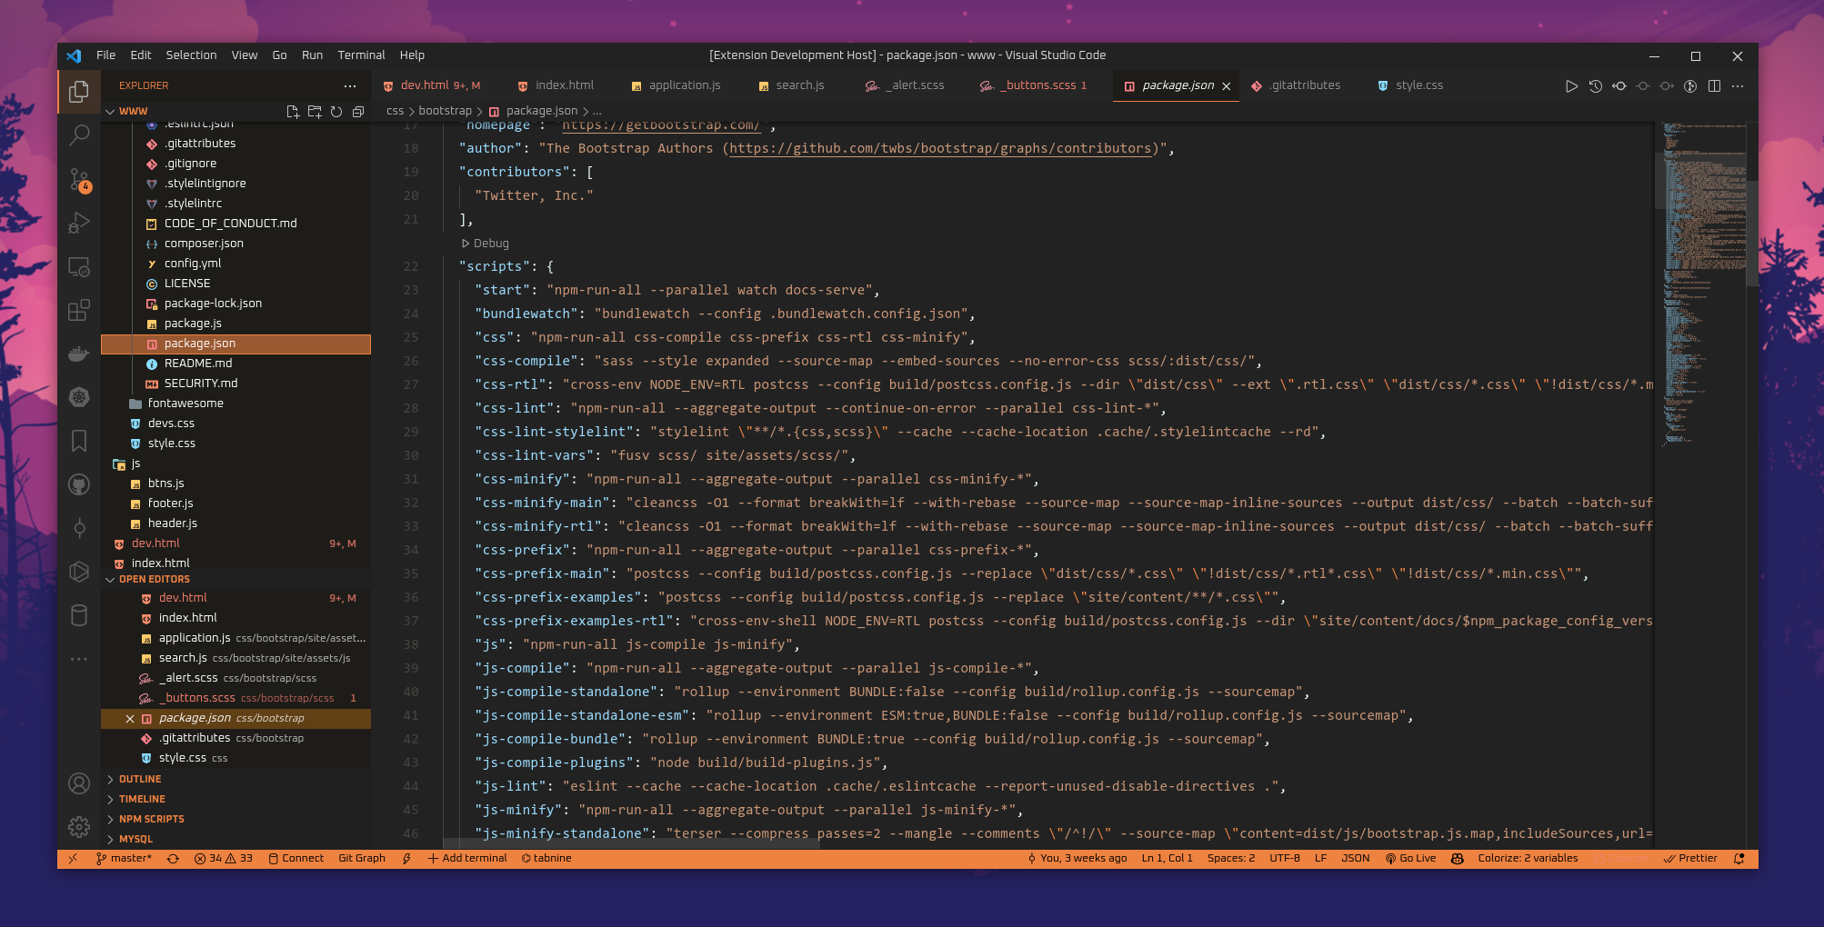Click Connect in the status bar

(296, 858)
